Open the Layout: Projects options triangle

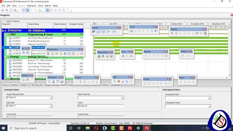(x=4, y=21)
